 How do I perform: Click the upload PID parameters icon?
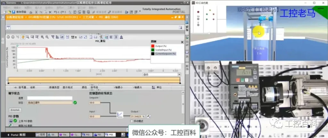point(11,121)
